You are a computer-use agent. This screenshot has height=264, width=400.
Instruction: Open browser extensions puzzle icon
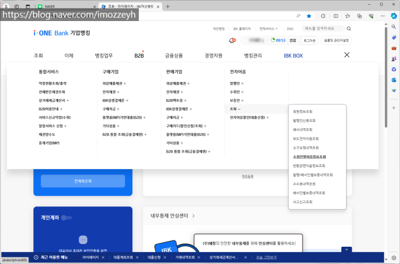pos(323,16)
